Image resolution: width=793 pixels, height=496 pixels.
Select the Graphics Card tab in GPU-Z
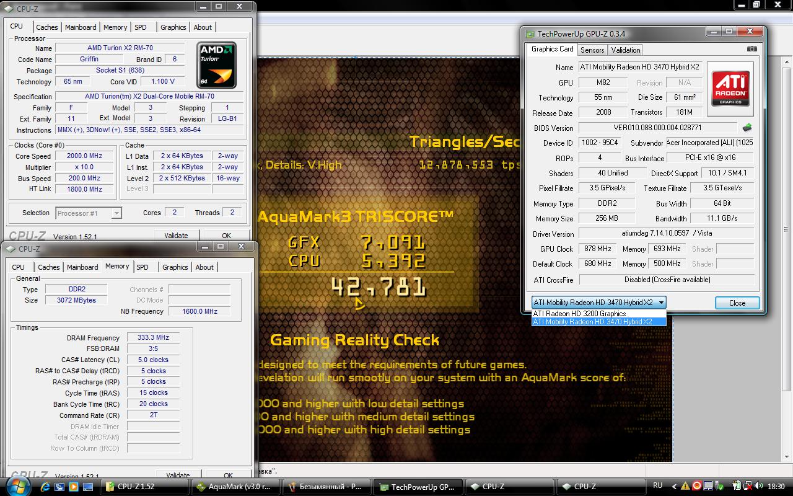pos(553,49)
